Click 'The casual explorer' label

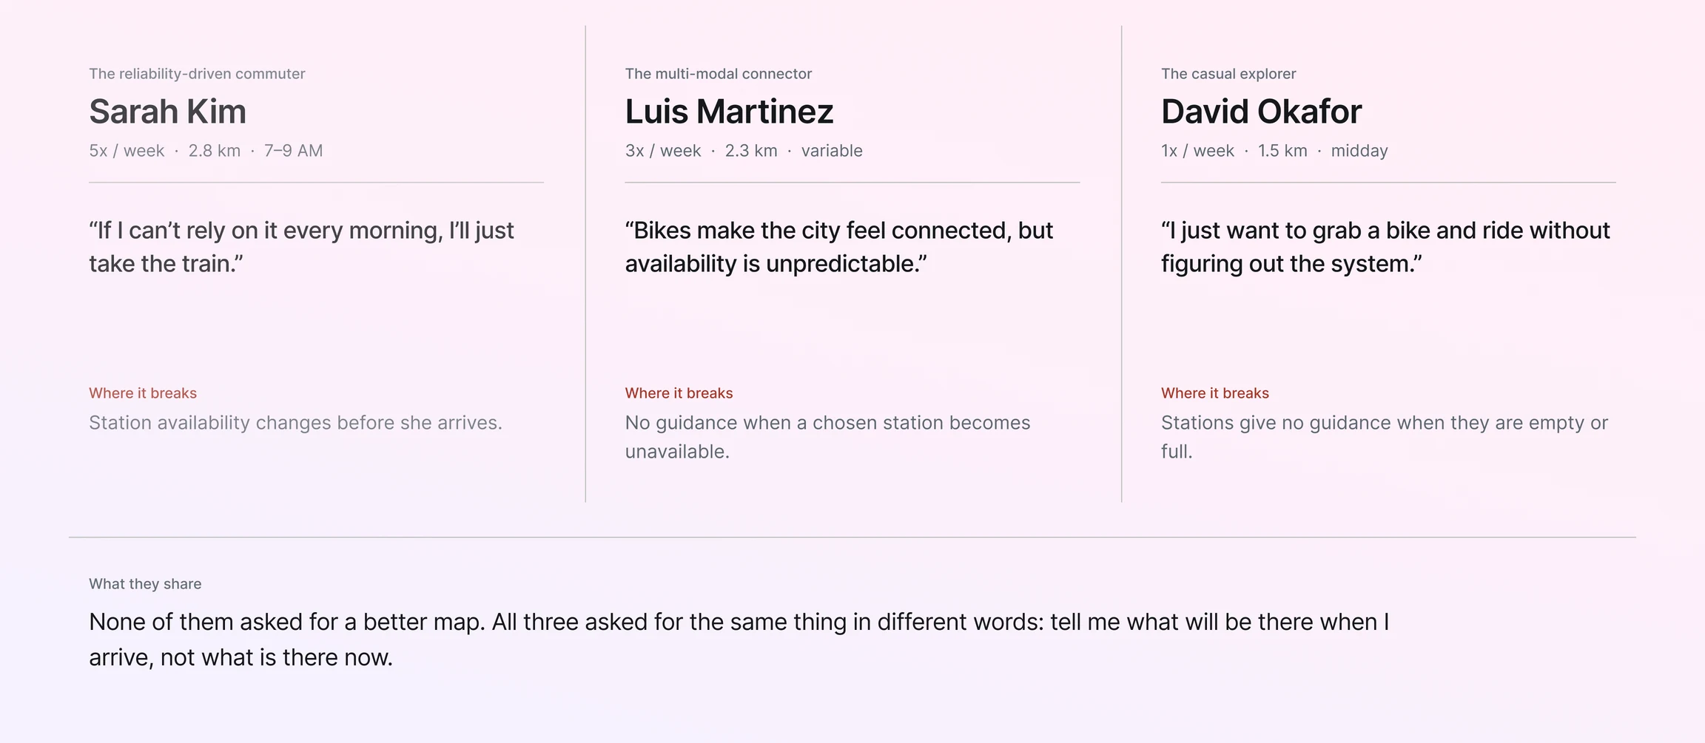[x=1228, y=74]
